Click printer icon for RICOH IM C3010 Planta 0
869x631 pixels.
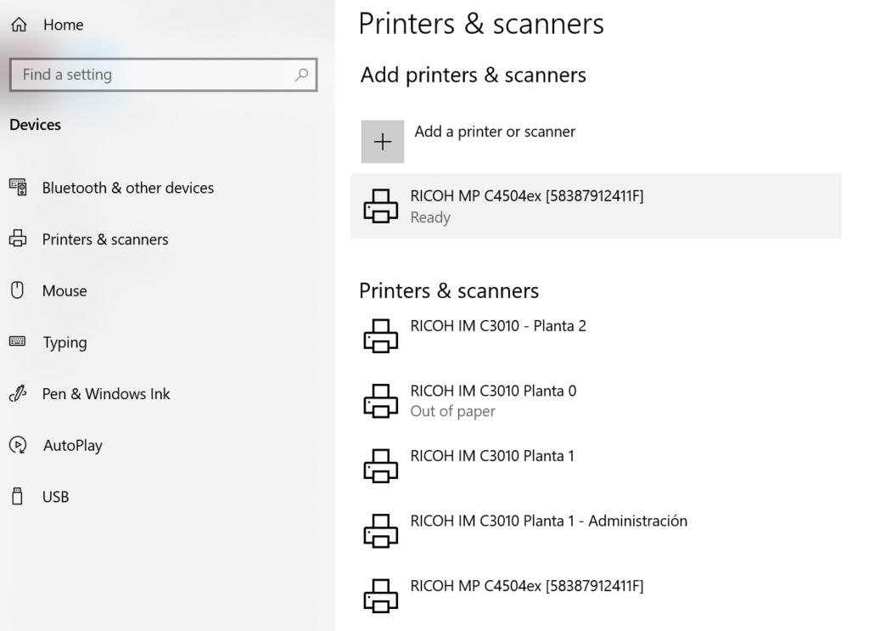[380, 401]
